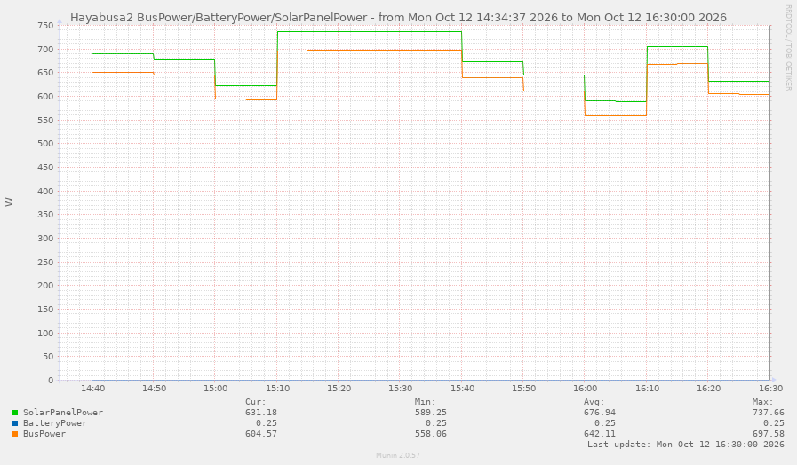This screenshot has width=797, height=465.
Task: Click the 16:10 x-axis time label
Action: click(647, 389)
